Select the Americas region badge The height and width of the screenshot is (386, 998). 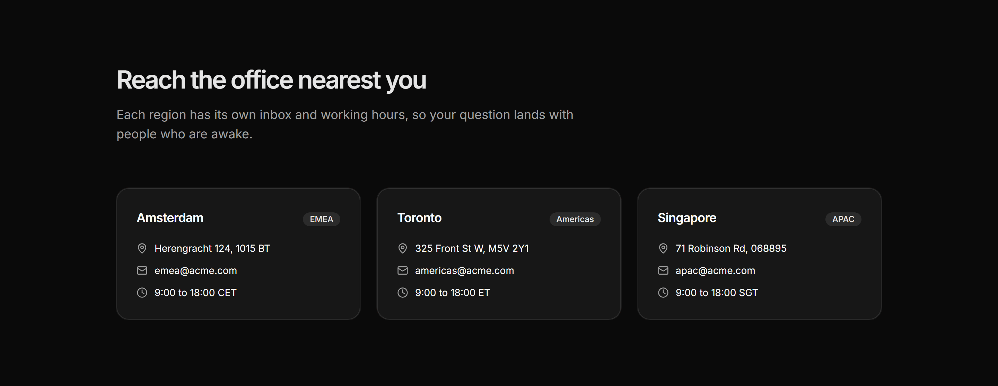coord(575,219)
